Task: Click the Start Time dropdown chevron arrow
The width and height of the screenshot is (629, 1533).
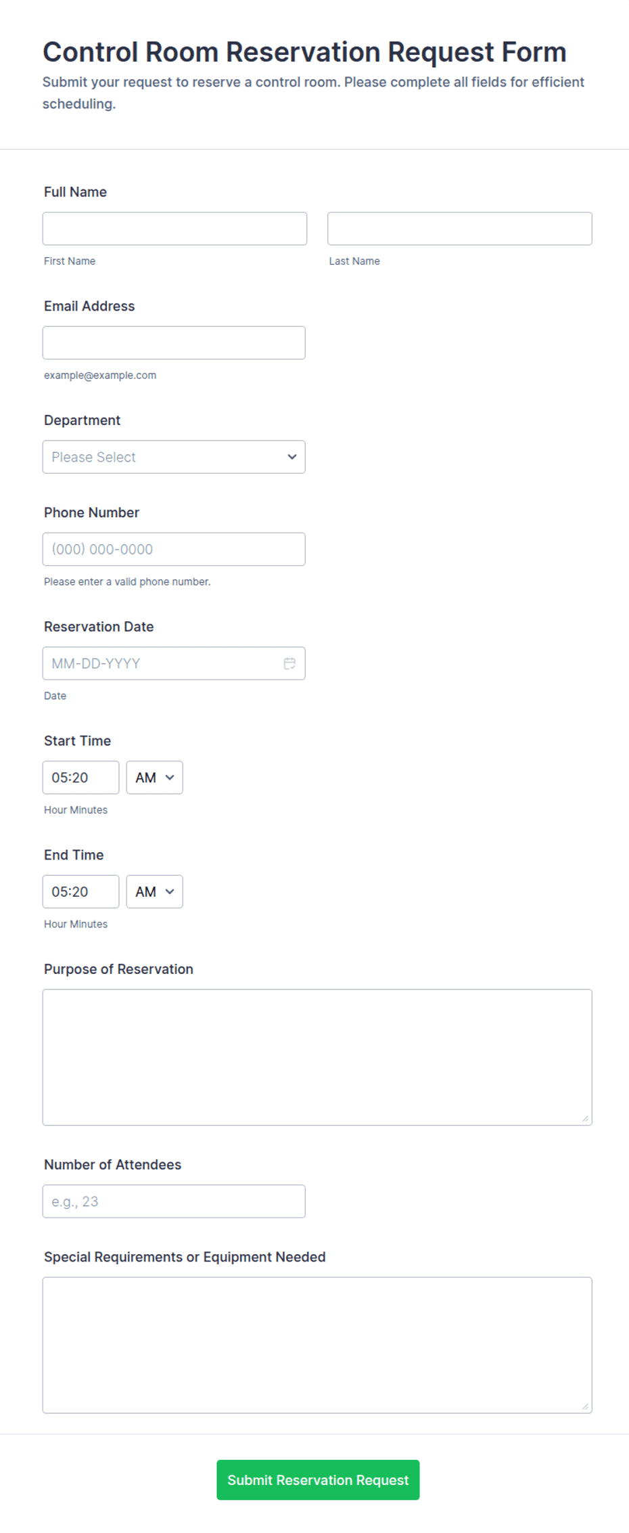Action: (x=170, y=778)
